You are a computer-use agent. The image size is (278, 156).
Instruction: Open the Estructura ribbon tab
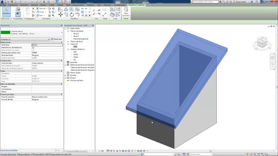[x=24, y=5]
